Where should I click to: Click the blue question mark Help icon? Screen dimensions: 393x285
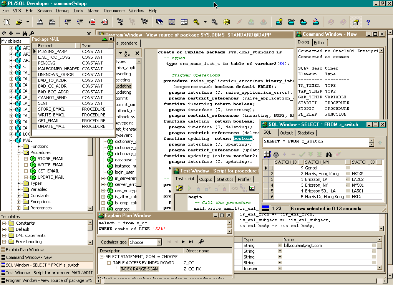368,22
